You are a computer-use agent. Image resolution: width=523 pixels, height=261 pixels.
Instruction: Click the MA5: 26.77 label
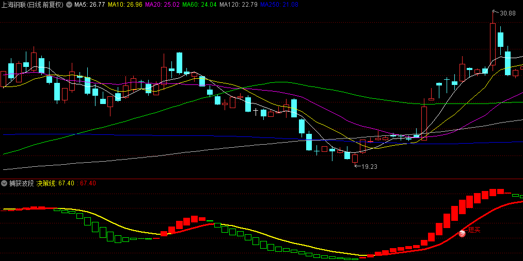coord(90,5)
